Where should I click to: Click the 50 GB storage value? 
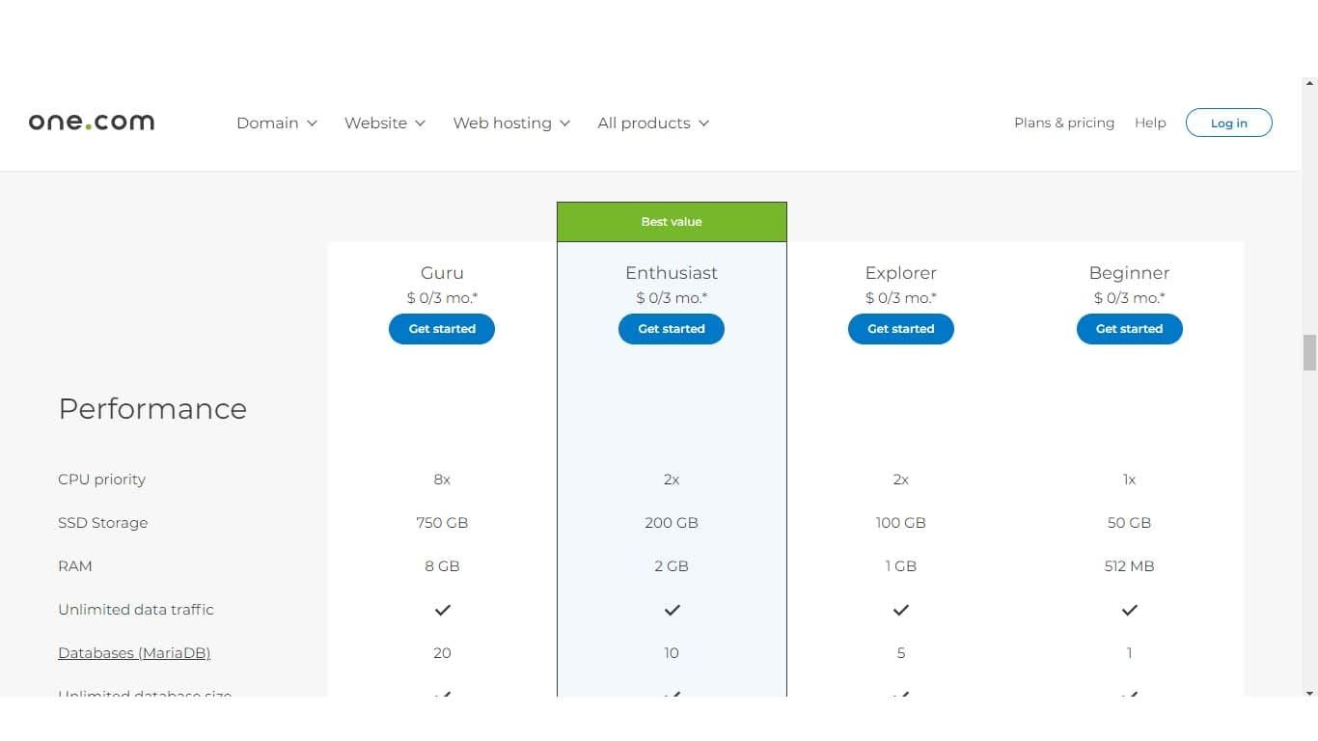click(1130, 523)
